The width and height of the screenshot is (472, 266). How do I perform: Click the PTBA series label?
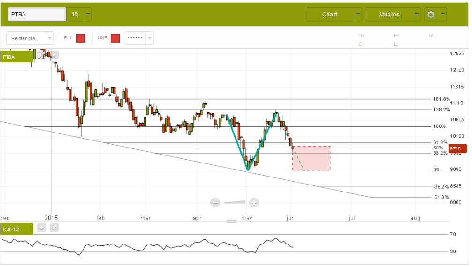pos(16,57)
